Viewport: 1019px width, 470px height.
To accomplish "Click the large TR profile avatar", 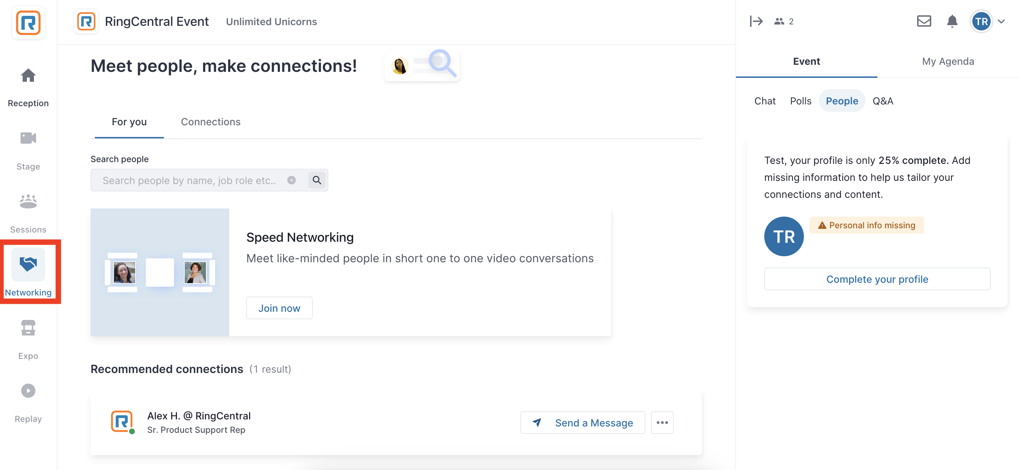I will point(784,236).
